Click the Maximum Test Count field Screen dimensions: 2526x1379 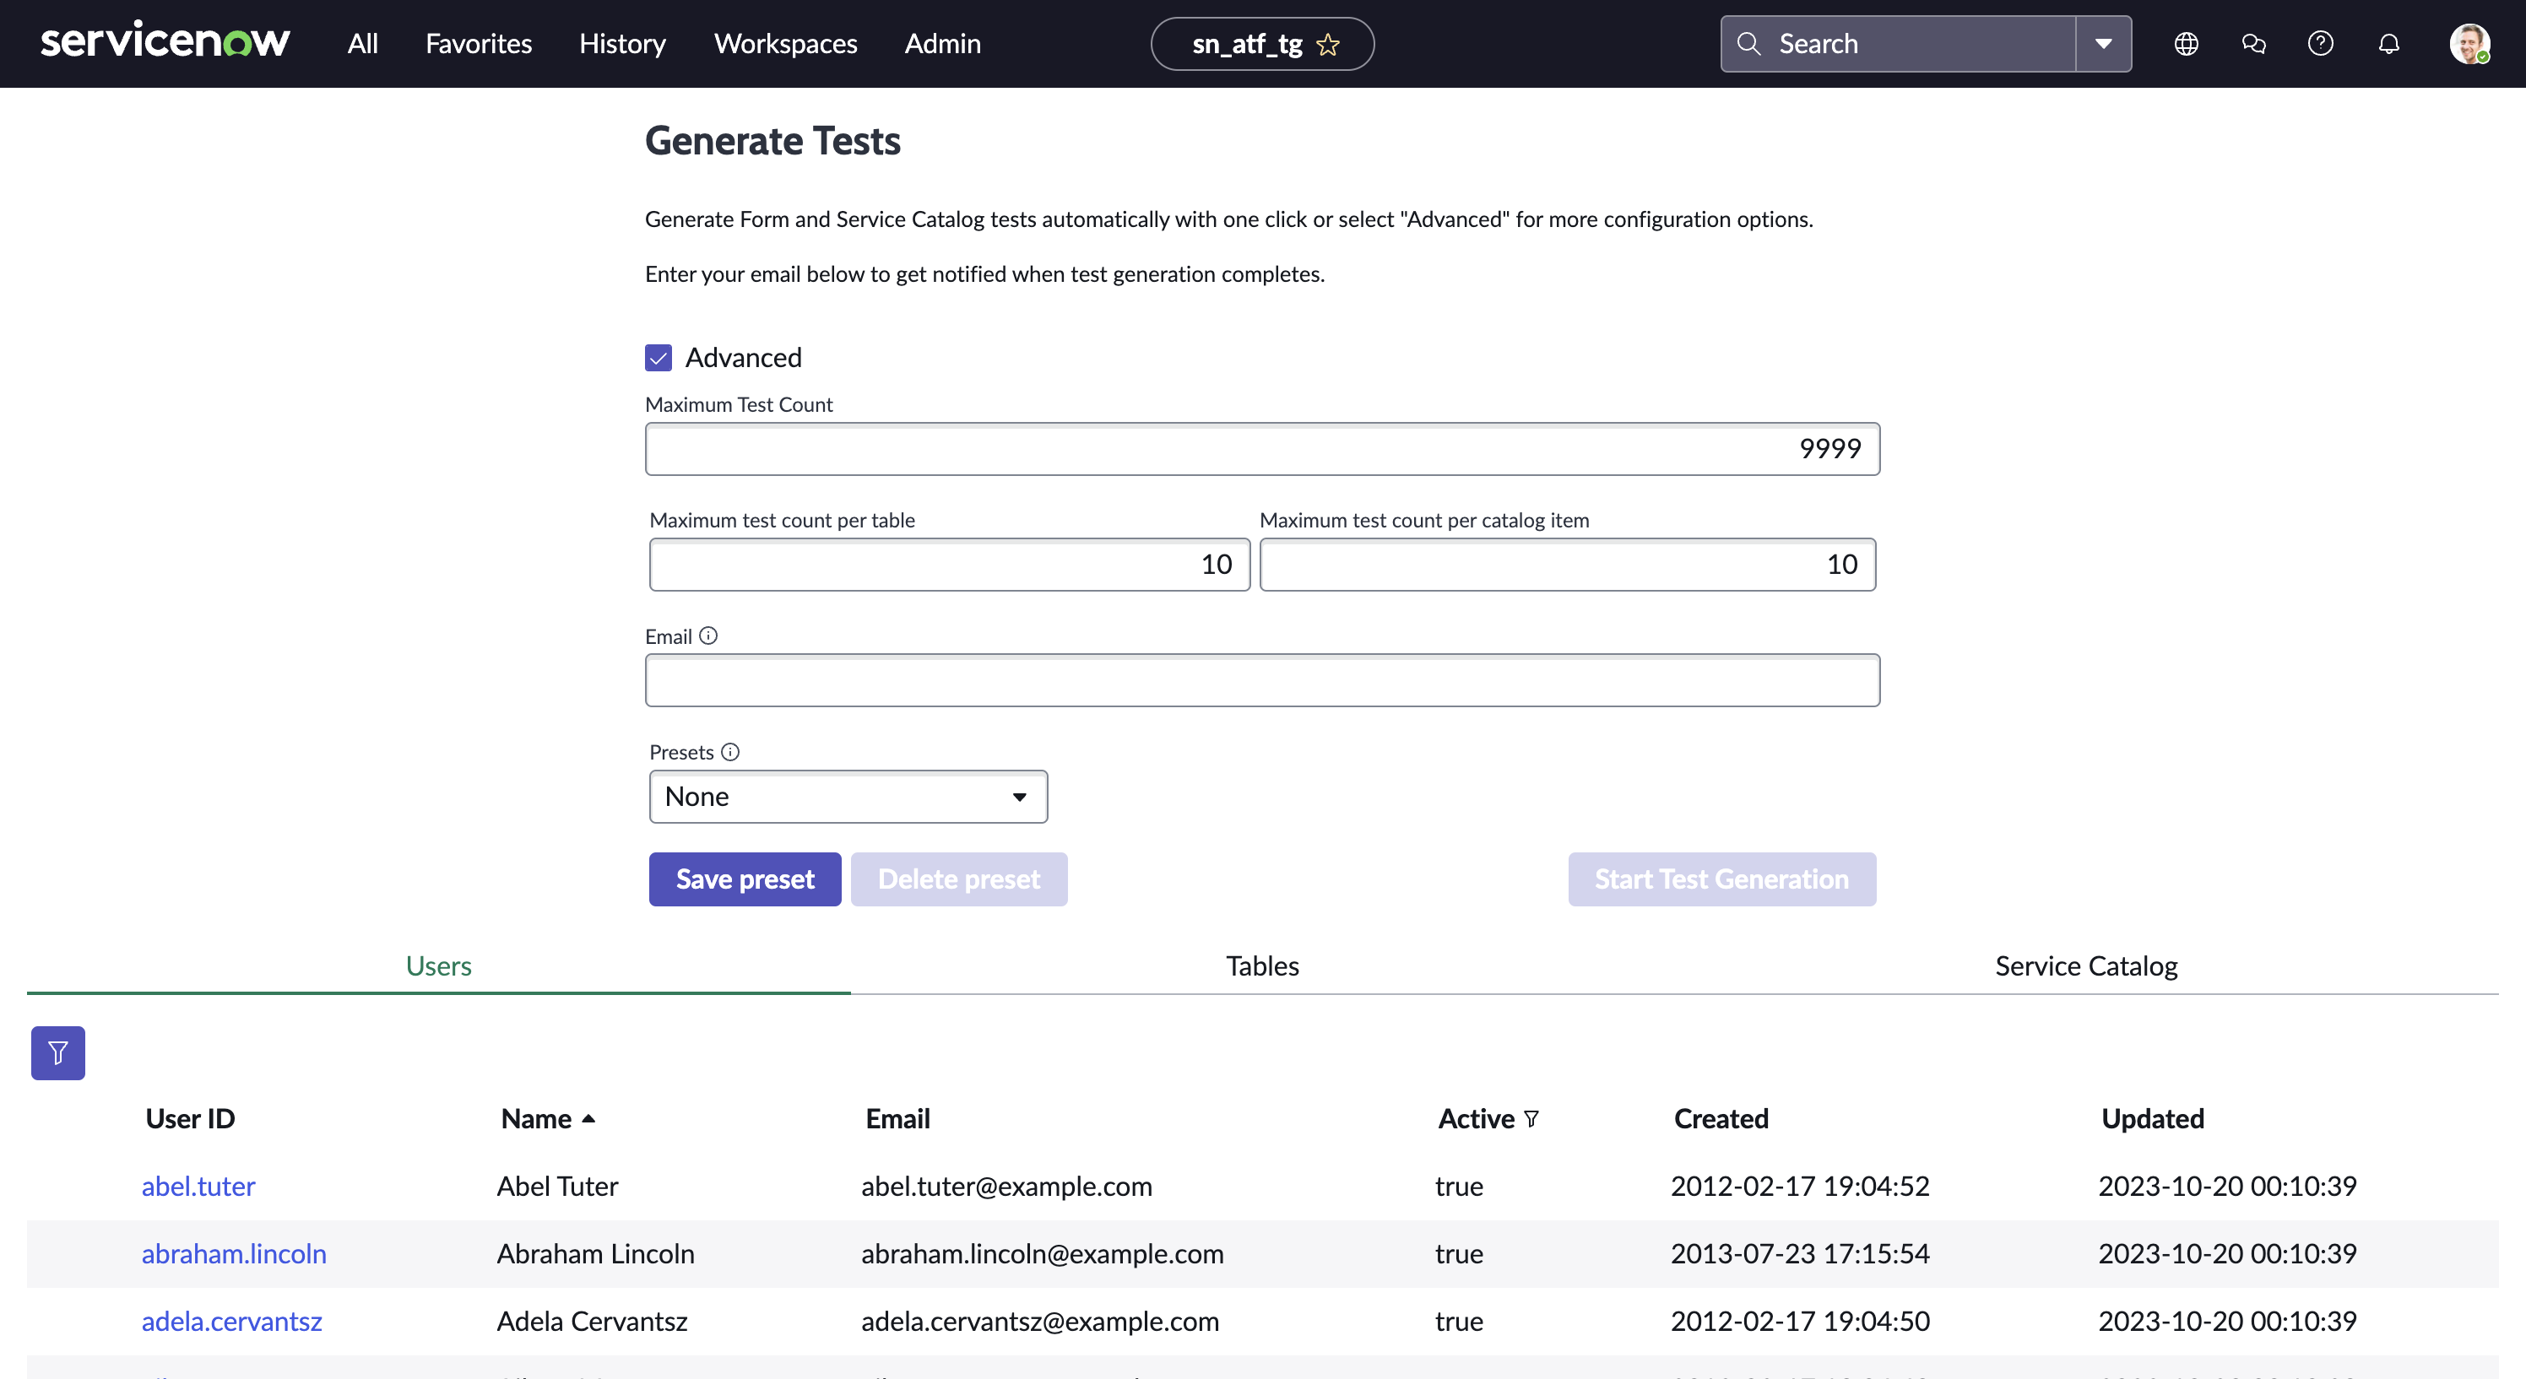click(1261, 449)
